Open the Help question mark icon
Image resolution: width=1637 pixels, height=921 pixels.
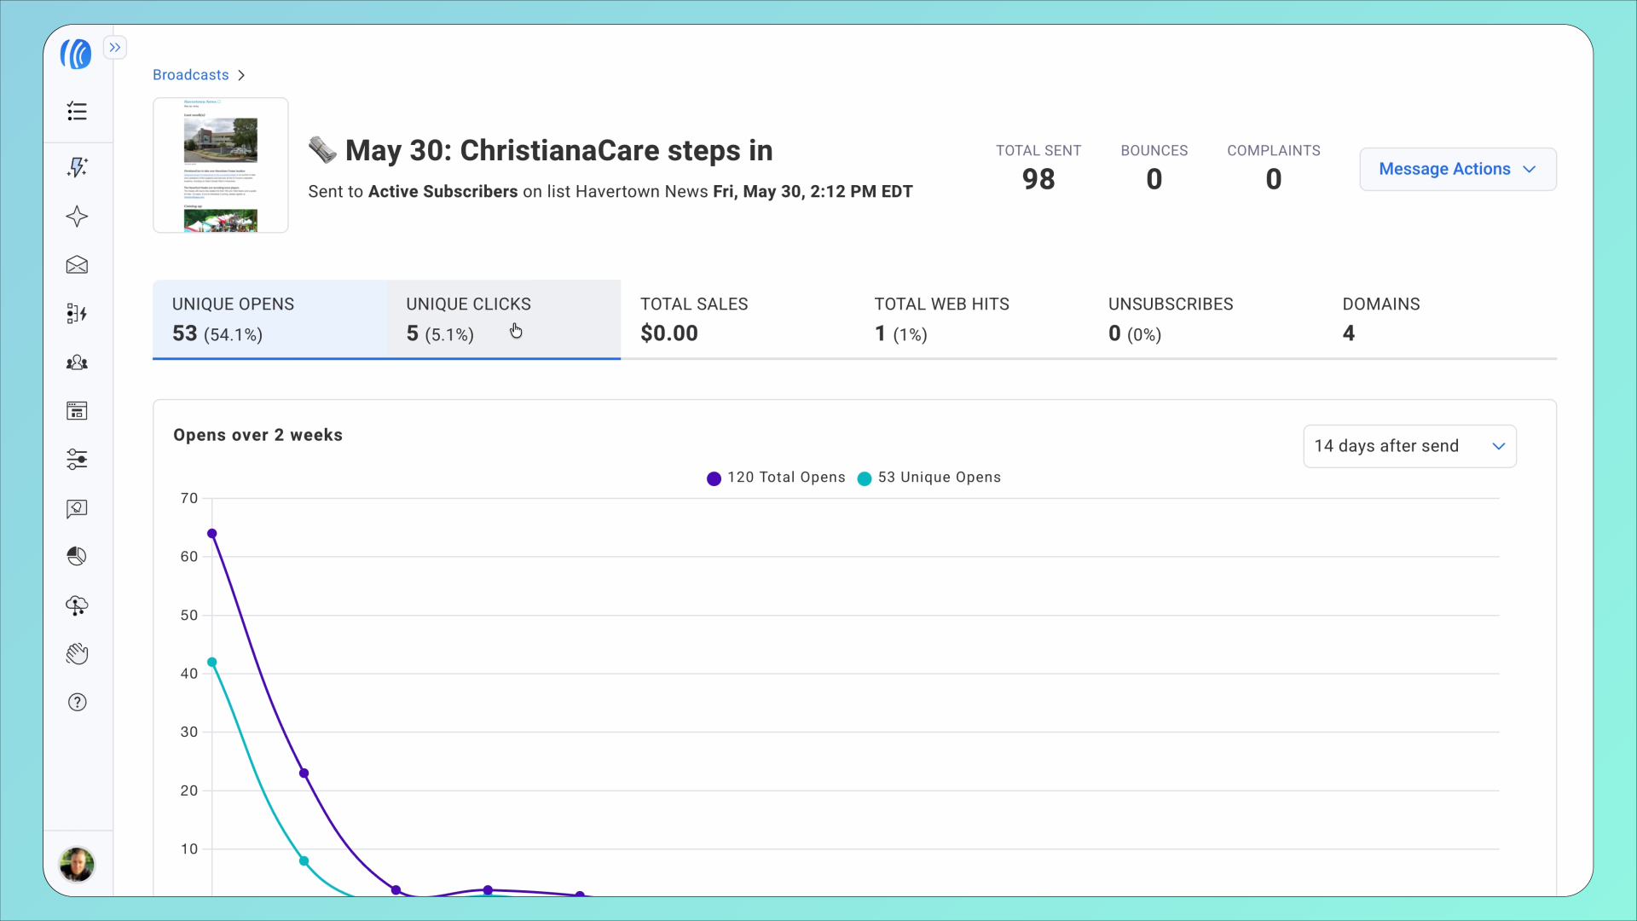[x=77, y=702]
